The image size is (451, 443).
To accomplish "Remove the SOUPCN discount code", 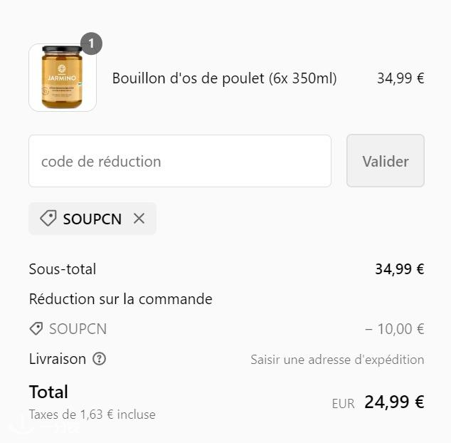I will [139, 219].
